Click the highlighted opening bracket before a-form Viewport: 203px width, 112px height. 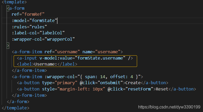8,8
